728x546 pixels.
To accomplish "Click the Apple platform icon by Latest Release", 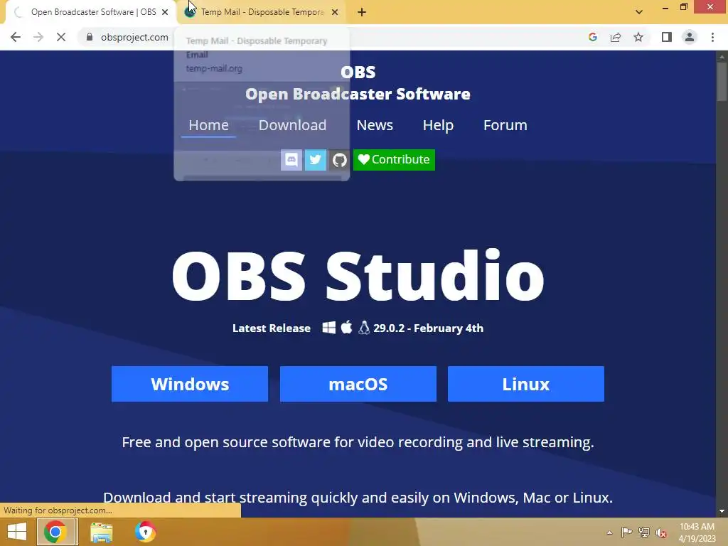I will 346,327.
